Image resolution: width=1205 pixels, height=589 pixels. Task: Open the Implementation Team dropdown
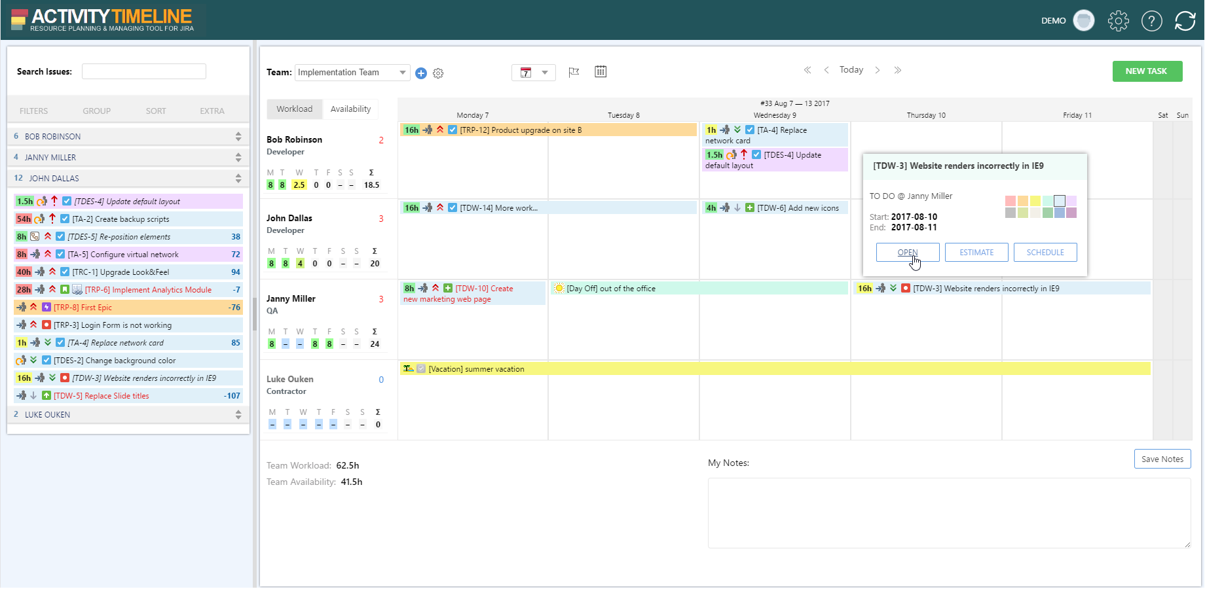352,72
